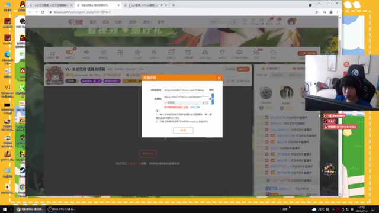Open the task checklist toolbar icon
This screenshot has width=379, height=213.
click(x=171, y=52)
